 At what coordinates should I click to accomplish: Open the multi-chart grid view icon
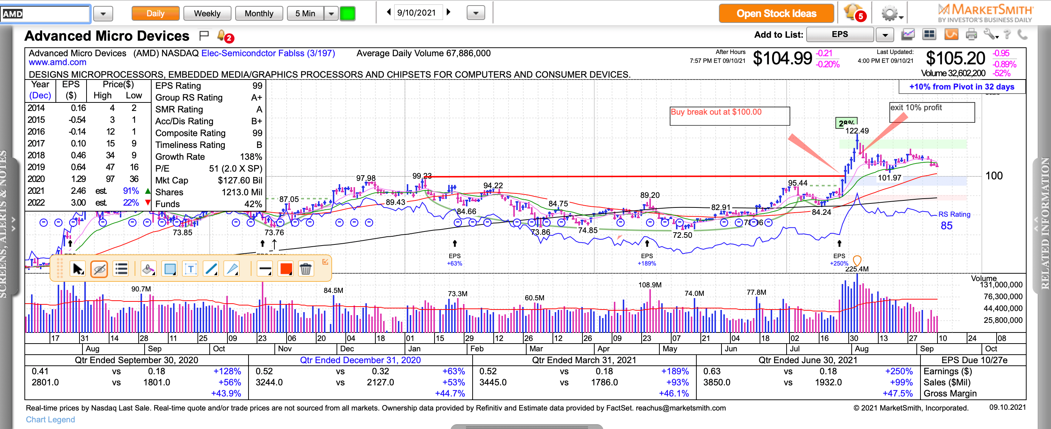point(929,35)
